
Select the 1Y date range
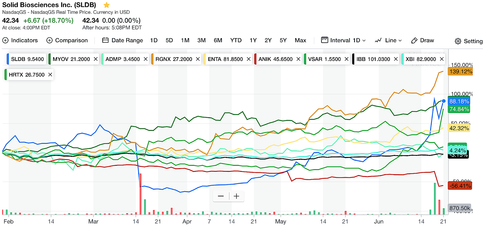coord(253,40)
